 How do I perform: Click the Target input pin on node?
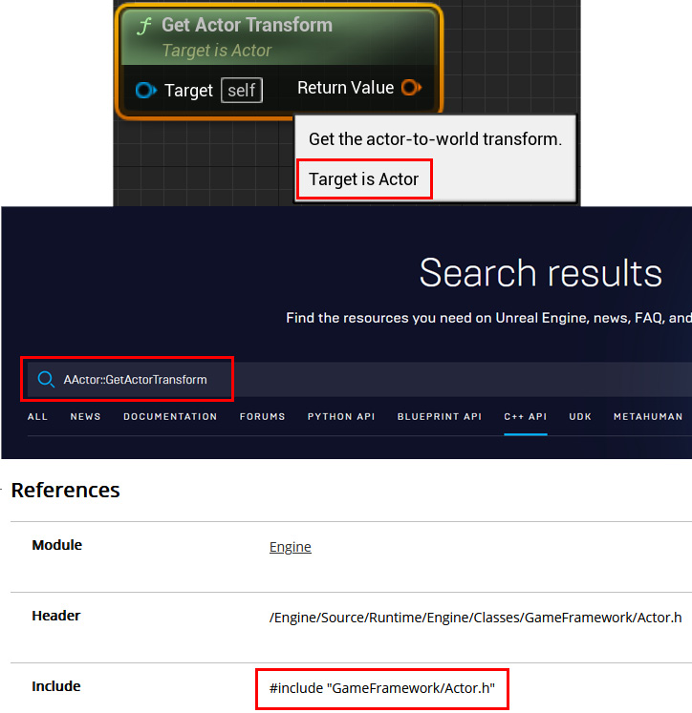[145, 90]
